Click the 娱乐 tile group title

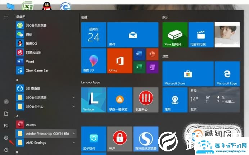point(166,17)
